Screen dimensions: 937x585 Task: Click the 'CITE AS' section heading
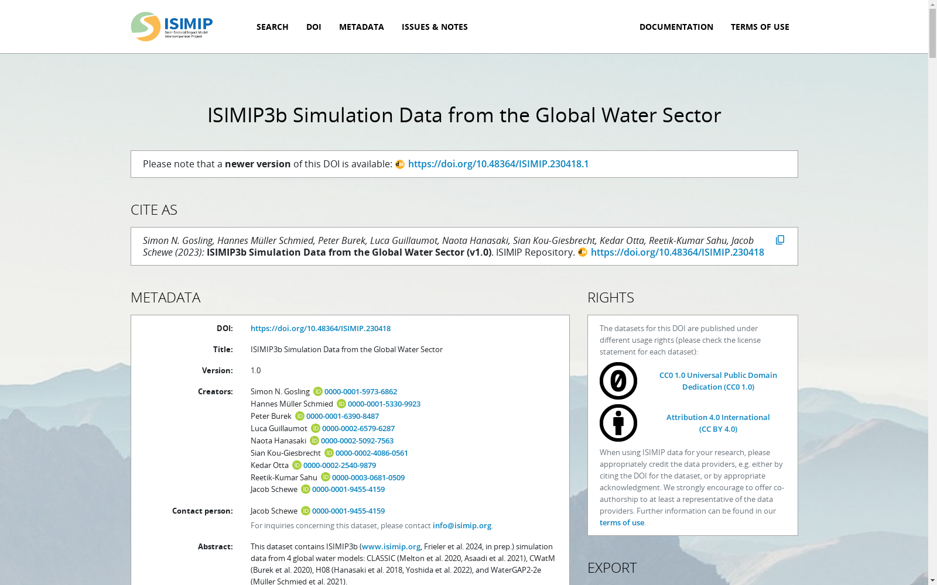pos(154,210)
